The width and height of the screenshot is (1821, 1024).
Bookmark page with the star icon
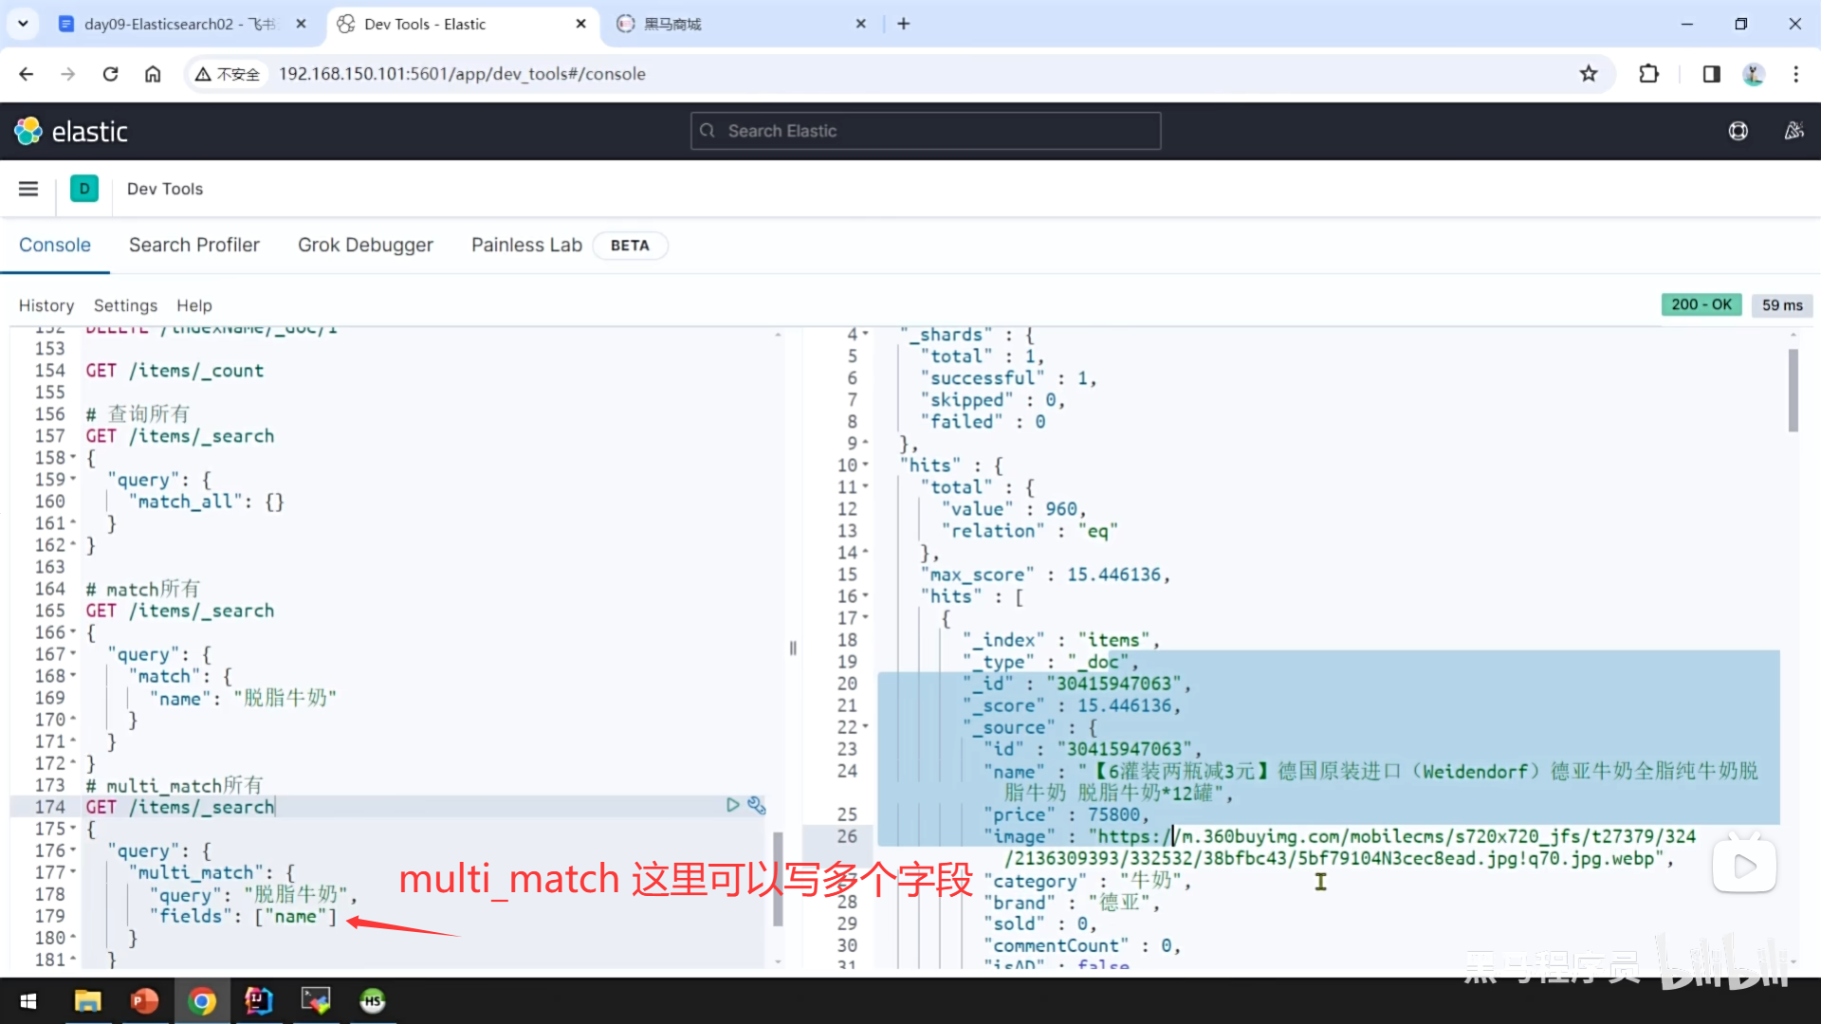(x=1589, y=74)
